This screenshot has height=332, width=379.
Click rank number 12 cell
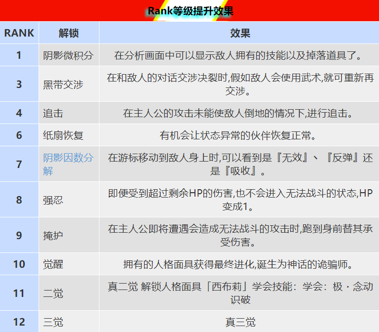tap(19, 322)
